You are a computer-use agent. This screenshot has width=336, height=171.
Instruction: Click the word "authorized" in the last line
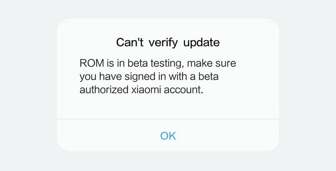tap(104, 90)
